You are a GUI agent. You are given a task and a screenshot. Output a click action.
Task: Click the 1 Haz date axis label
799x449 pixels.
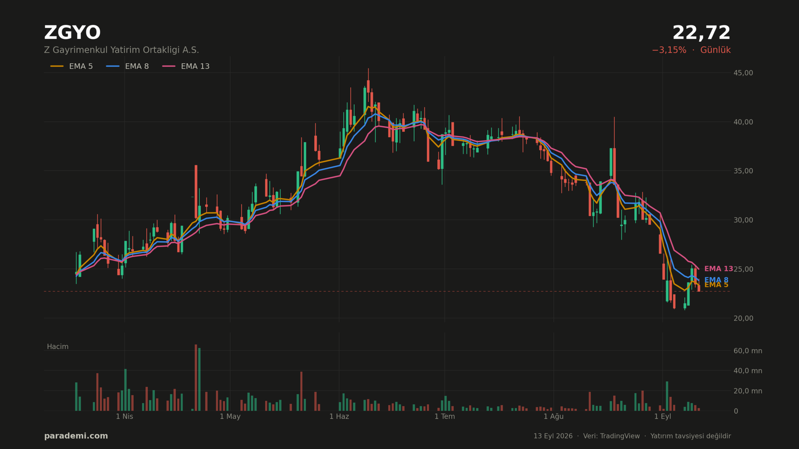click(x=339, y=417)
